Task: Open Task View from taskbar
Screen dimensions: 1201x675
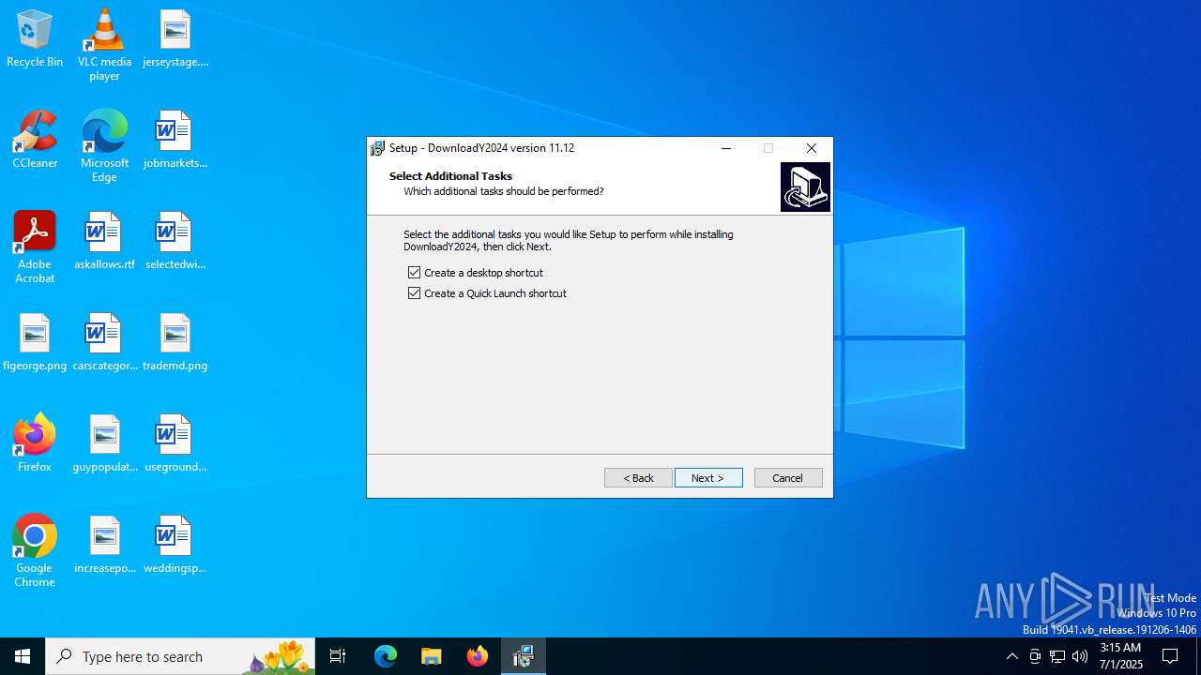Action: 338,656
